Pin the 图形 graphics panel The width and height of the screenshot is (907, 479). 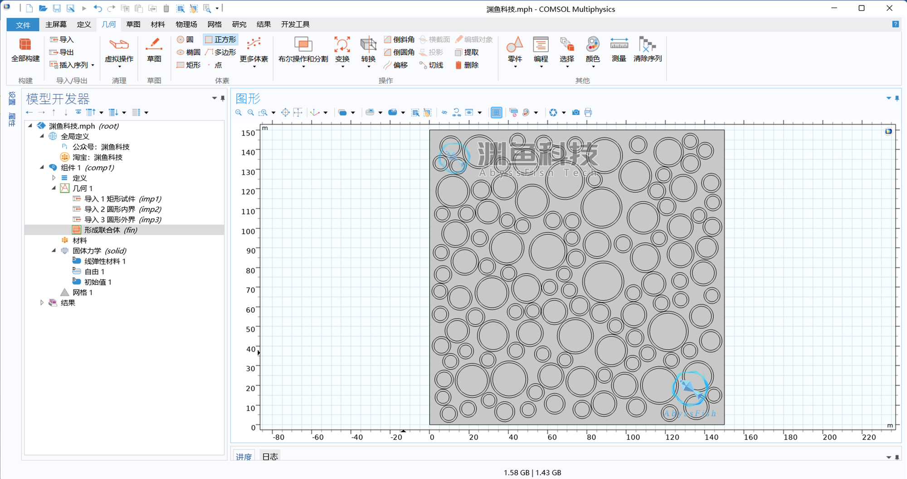(x=897, y=98)
